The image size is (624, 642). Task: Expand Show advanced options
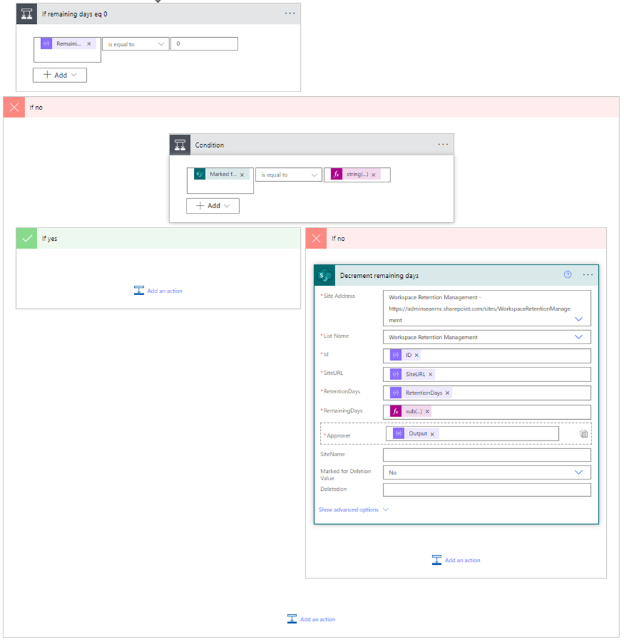[x=354, y=510]
